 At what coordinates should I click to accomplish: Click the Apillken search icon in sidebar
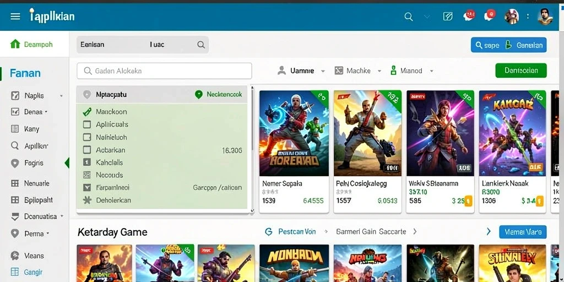pos(15,145)
